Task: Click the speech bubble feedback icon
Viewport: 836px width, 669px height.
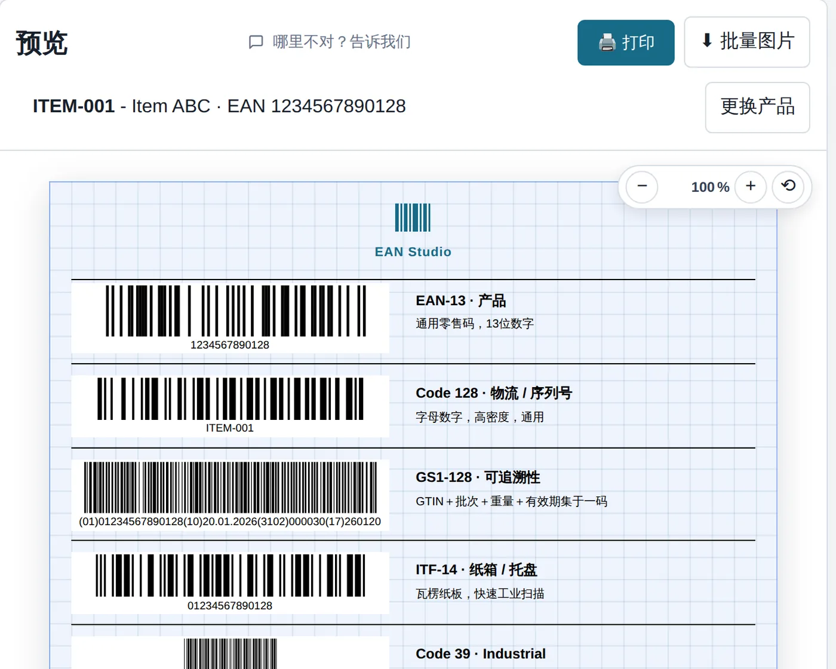Action: [x=256, y=42]
